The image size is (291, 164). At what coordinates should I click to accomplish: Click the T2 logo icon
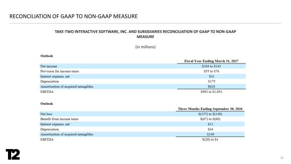[13, 154]
